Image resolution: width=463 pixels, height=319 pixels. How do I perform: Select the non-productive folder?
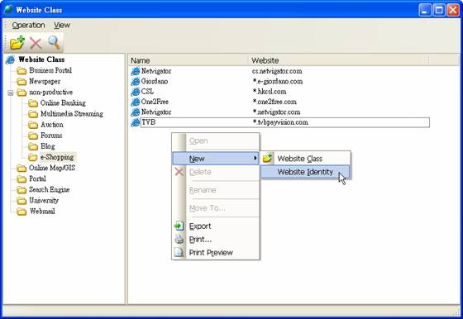coord(50,92)
